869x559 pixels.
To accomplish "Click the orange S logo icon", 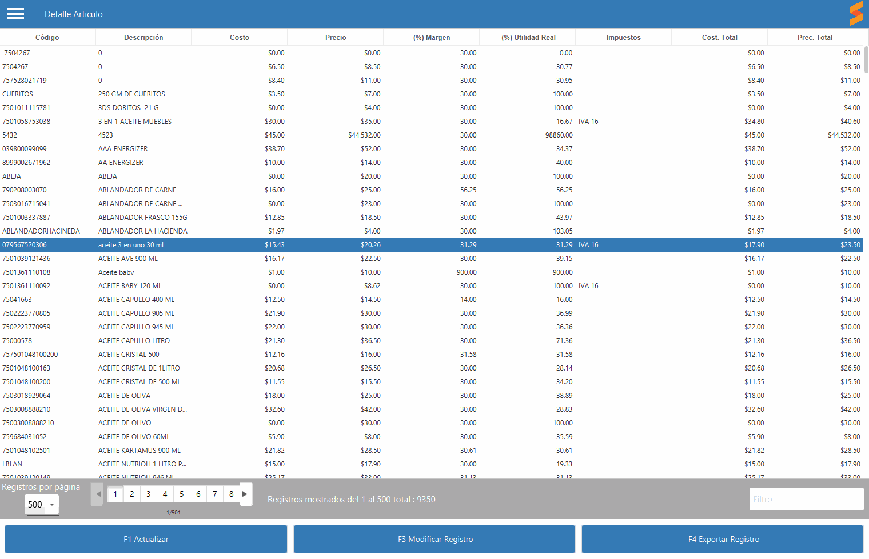I will pos(856,14).
